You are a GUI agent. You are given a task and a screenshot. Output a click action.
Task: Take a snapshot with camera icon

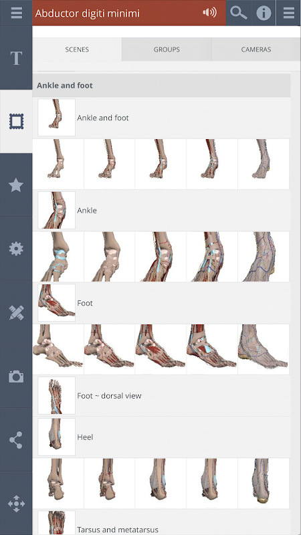(x=16, y=377)
